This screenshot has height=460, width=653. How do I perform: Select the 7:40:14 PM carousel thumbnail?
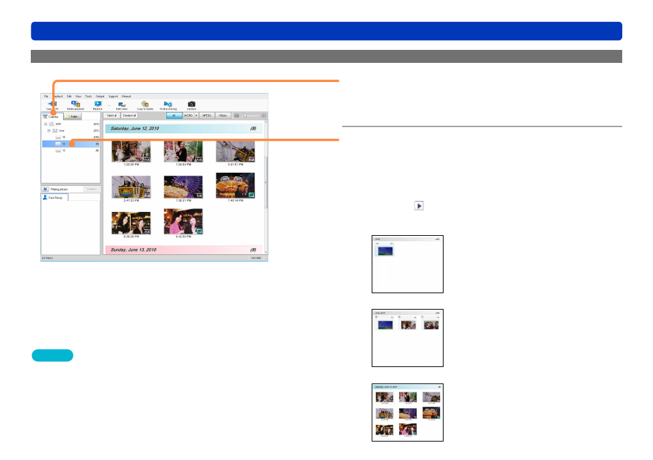coord(235,185)
